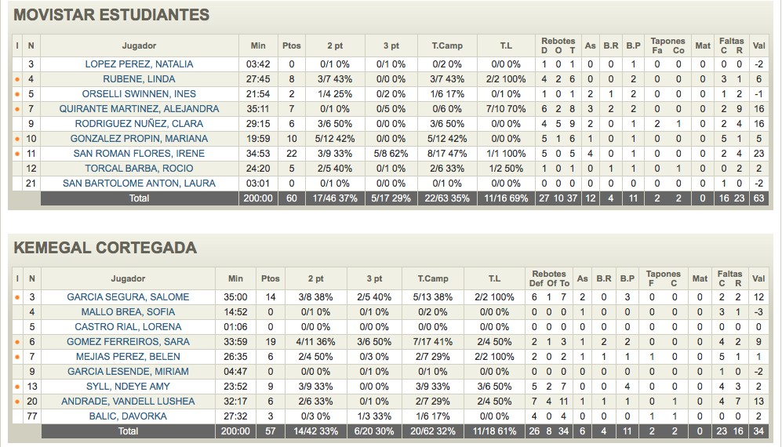Click the orange marker on Quirante Martinez's row
Screen dimensions: 782x447
click(x=17, y=109)
